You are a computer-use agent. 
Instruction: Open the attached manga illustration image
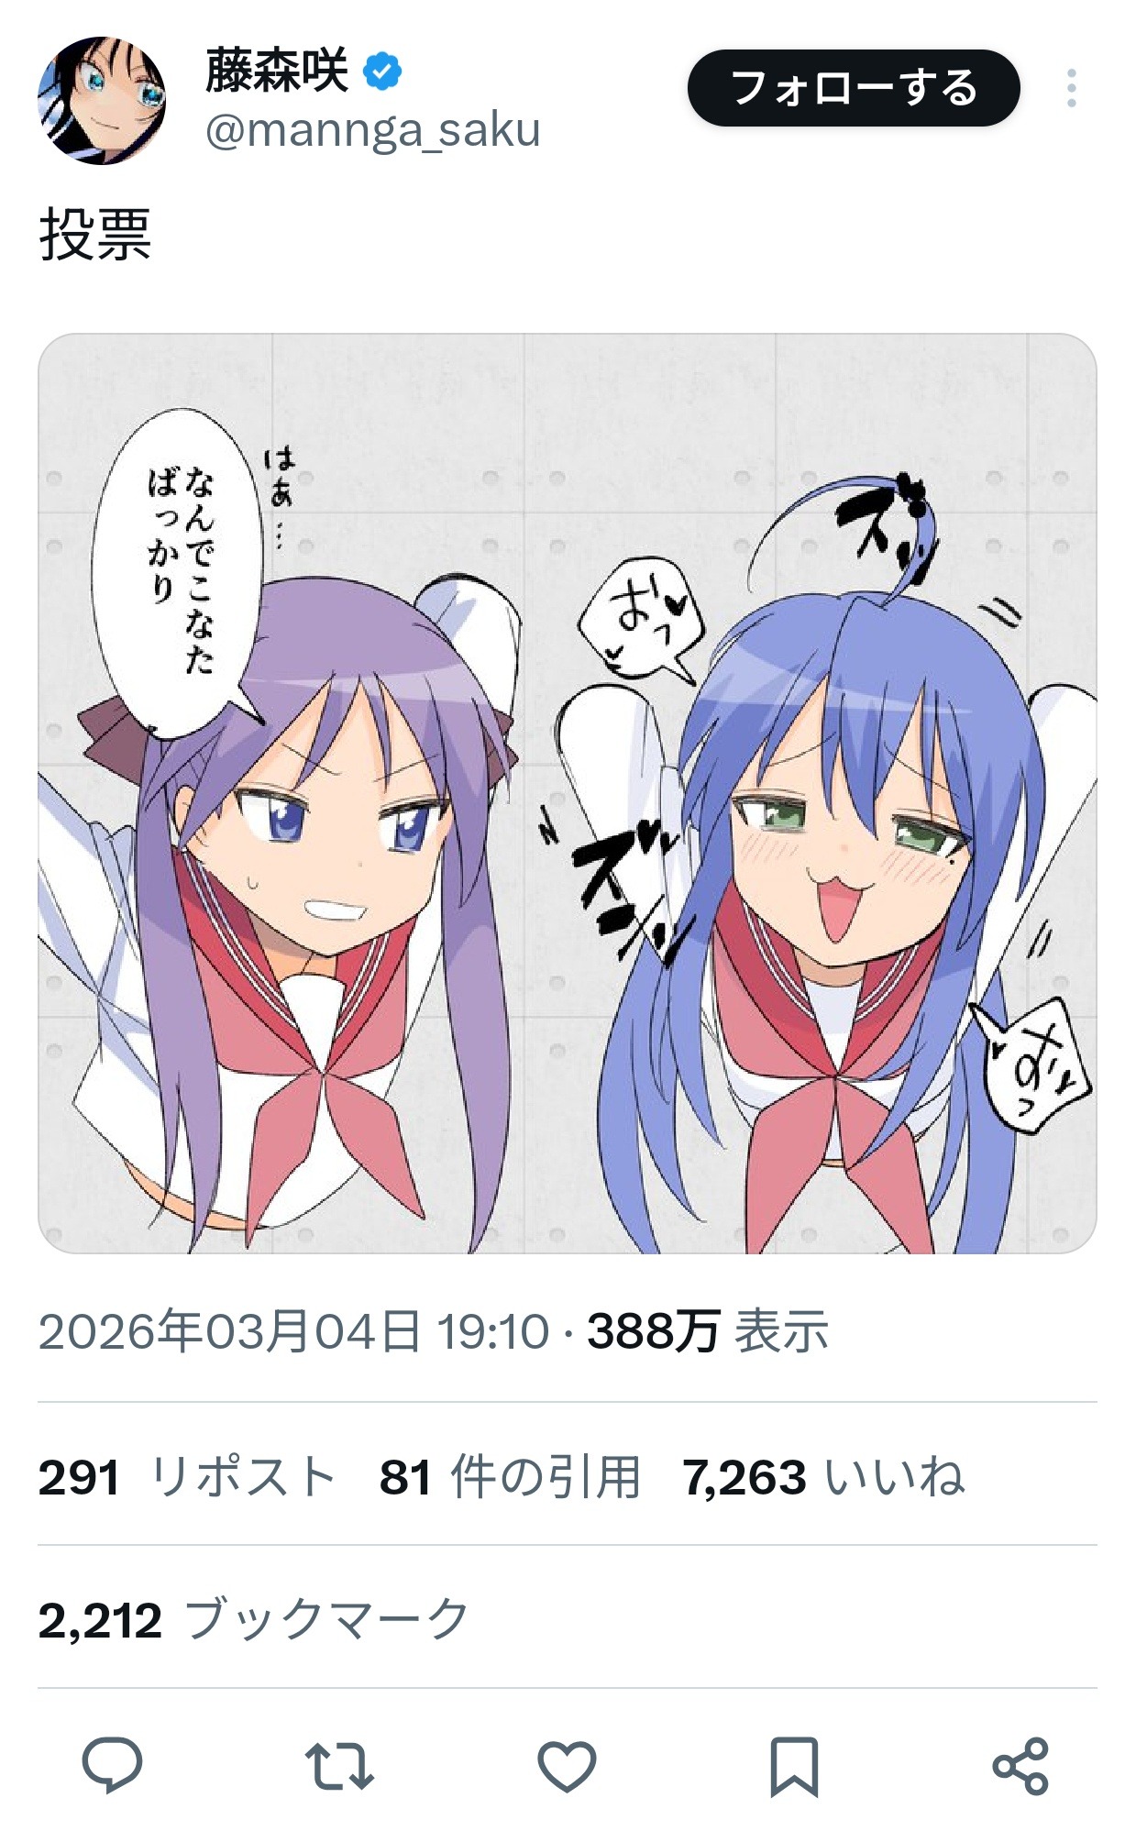[568, 793]
